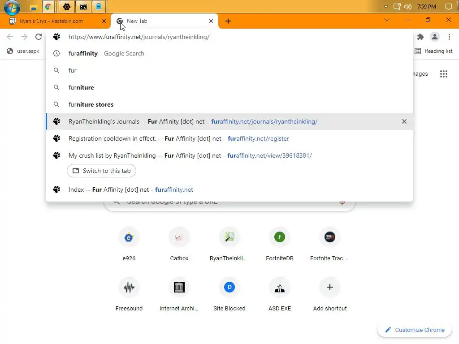Select the New Tab tab
Image resolution: width=459 pixels, height=344 pixels.
coord(164,21)
